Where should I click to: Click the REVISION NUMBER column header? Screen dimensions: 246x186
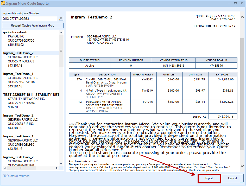[x=131, y=60]
